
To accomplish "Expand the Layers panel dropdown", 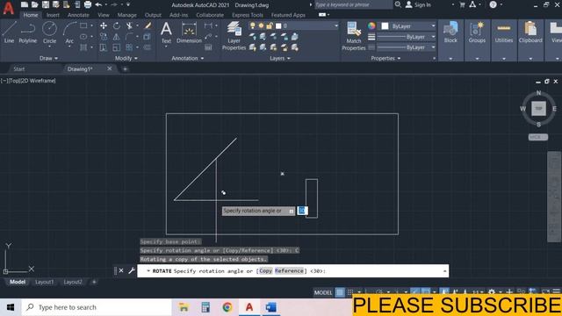I will click(x=280, y=58).
